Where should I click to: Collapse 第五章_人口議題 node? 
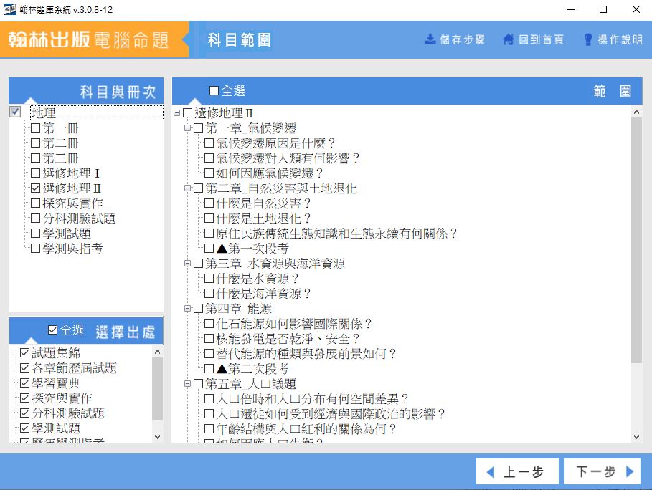187,384
